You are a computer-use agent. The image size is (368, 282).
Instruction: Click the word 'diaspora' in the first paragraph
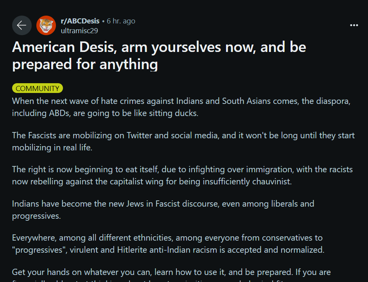(333, 101)
